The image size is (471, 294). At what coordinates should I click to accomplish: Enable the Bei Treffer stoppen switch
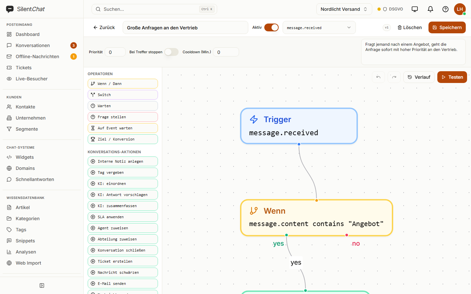click(171, 52)
